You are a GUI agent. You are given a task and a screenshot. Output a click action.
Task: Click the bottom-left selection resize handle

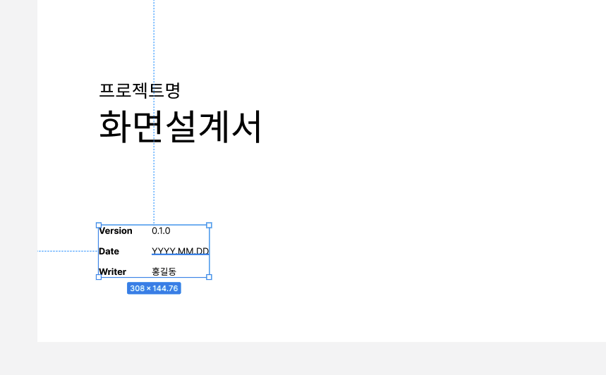click(99, 277)
